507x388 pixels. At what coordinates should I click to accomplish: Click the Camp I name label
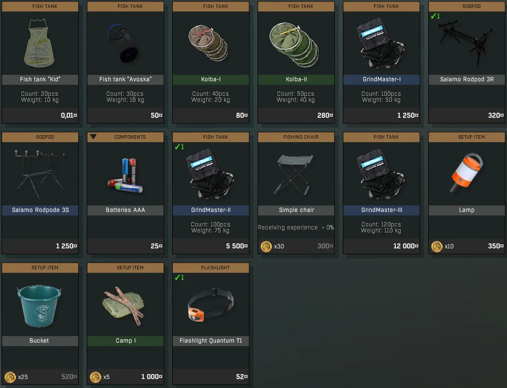point(125,341)
